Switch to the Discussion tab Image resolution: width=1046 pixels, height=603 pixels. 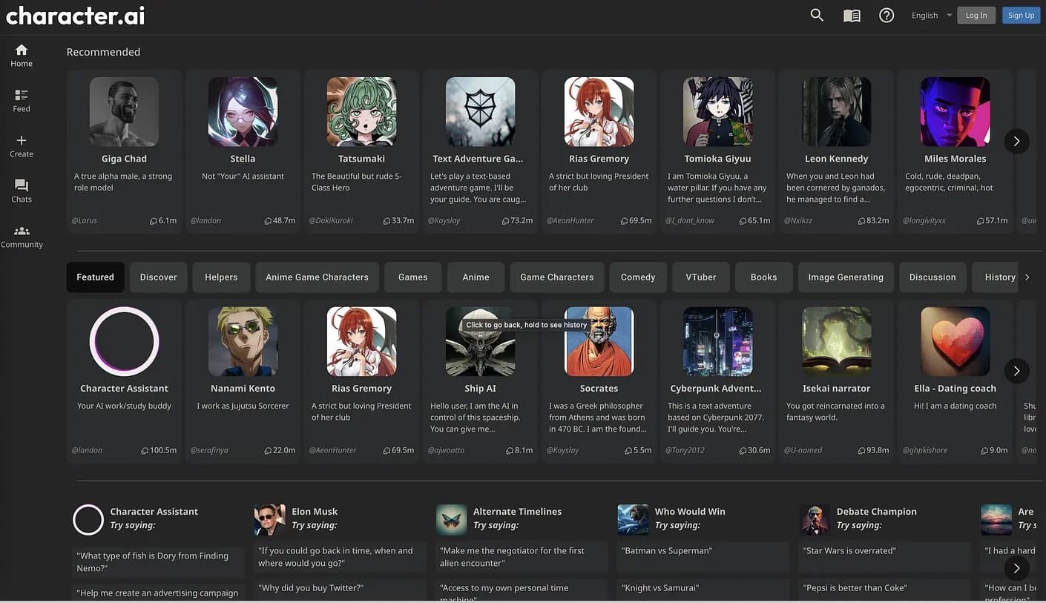932,277
